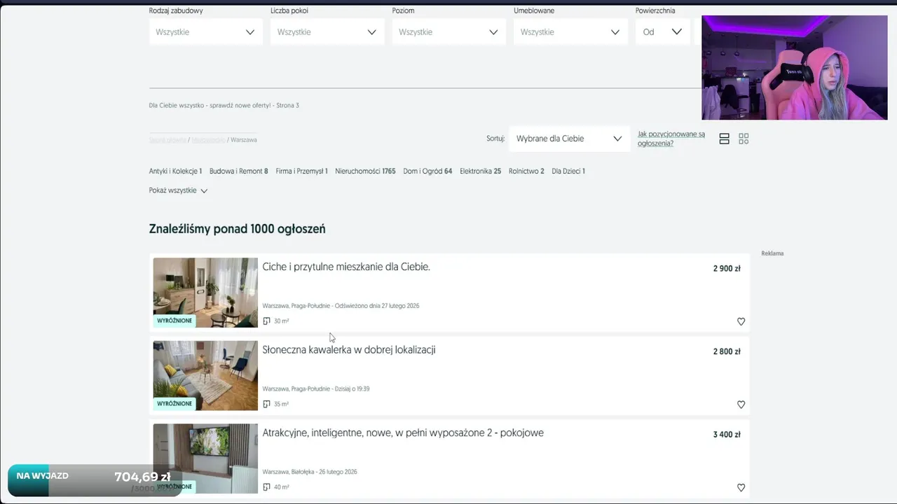Screen dimensions: 897x504
Task: Select the 'Dla Dzieci 1' category
Action: coord(568,171)
